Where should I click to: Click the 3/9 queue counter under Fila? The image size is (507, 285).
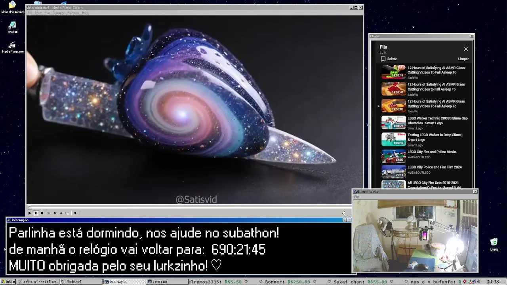382,53
